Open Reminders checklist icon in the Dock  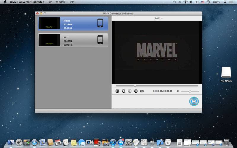(66, 142)
